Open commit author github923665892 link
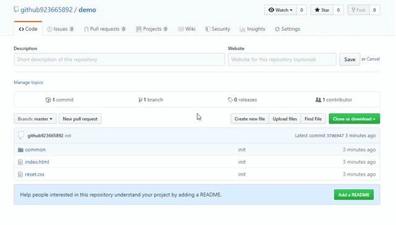The image size is (396, 225). click(x=45, y=136)
